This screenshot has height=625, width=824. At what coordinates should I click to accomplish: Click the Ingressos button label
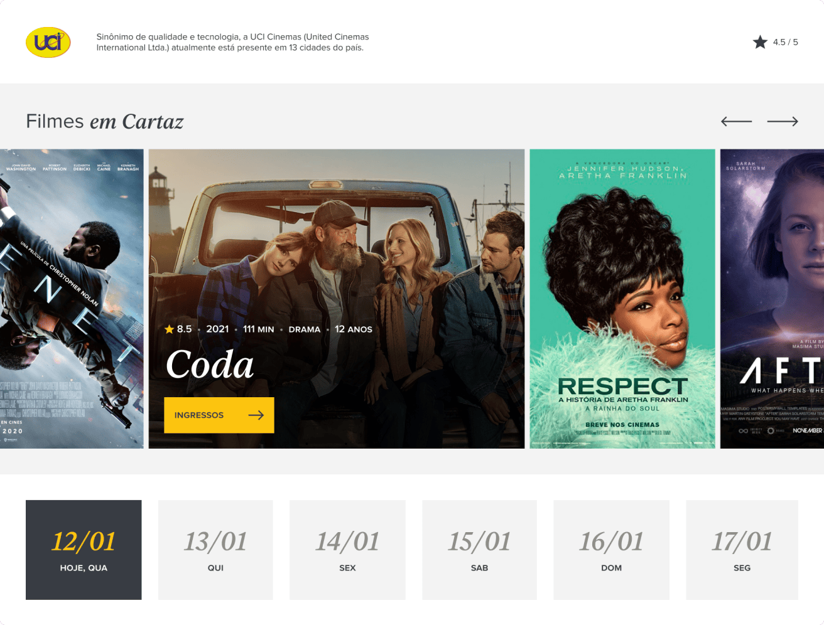coord(199,415)
